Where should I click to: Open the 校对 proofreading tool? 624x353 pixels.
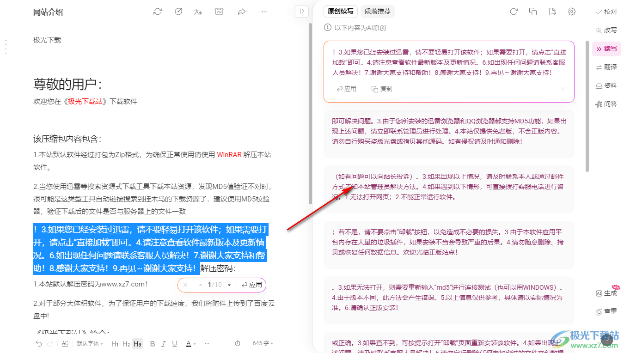pos(606,12)
